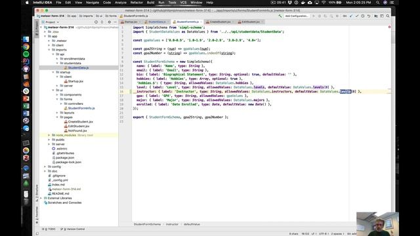The height and width of the screenshot is (236, 420).
Task: Expand the External Libraries node
Action: [41, 198]
